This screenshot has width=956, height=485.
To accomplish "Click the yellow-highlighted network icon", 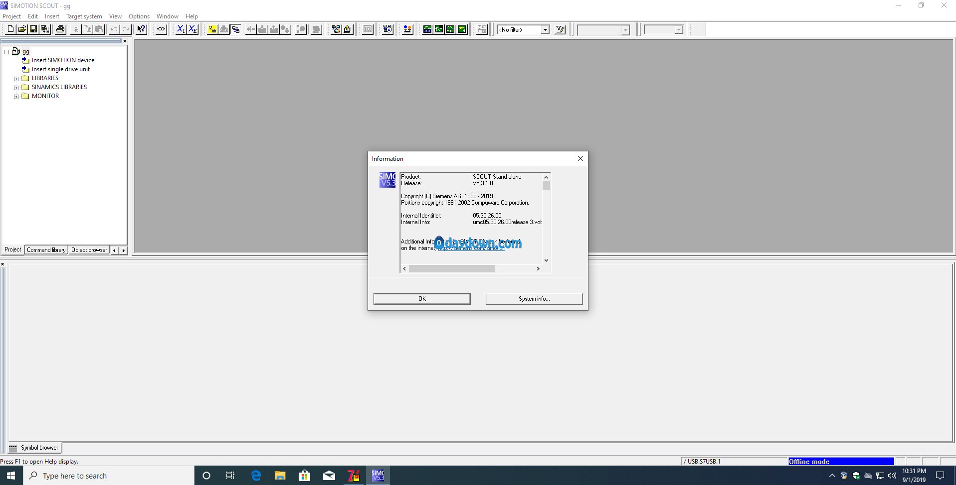I will 212,29.
